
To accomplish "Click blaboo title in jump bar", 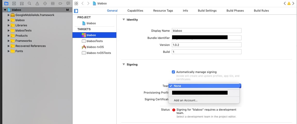I will coord(102,3).
